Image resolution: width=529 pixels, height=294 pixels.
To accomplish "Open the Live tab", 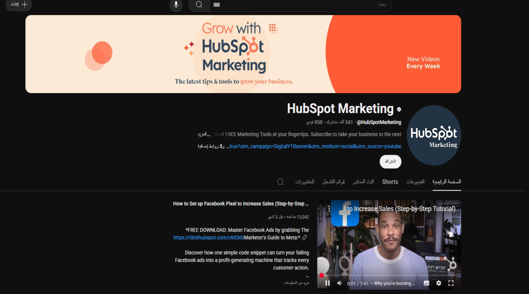I will click(x=363, y=182).
